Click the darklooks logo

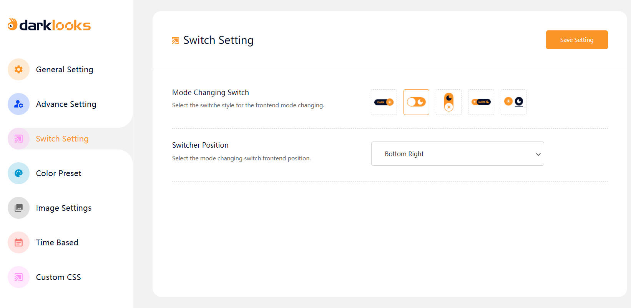49,25
